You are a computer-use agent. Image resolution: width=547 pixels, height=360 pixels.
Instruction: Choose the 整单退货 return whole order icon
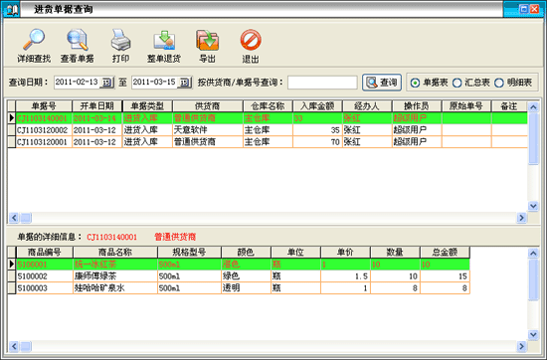tap(164, 46)
